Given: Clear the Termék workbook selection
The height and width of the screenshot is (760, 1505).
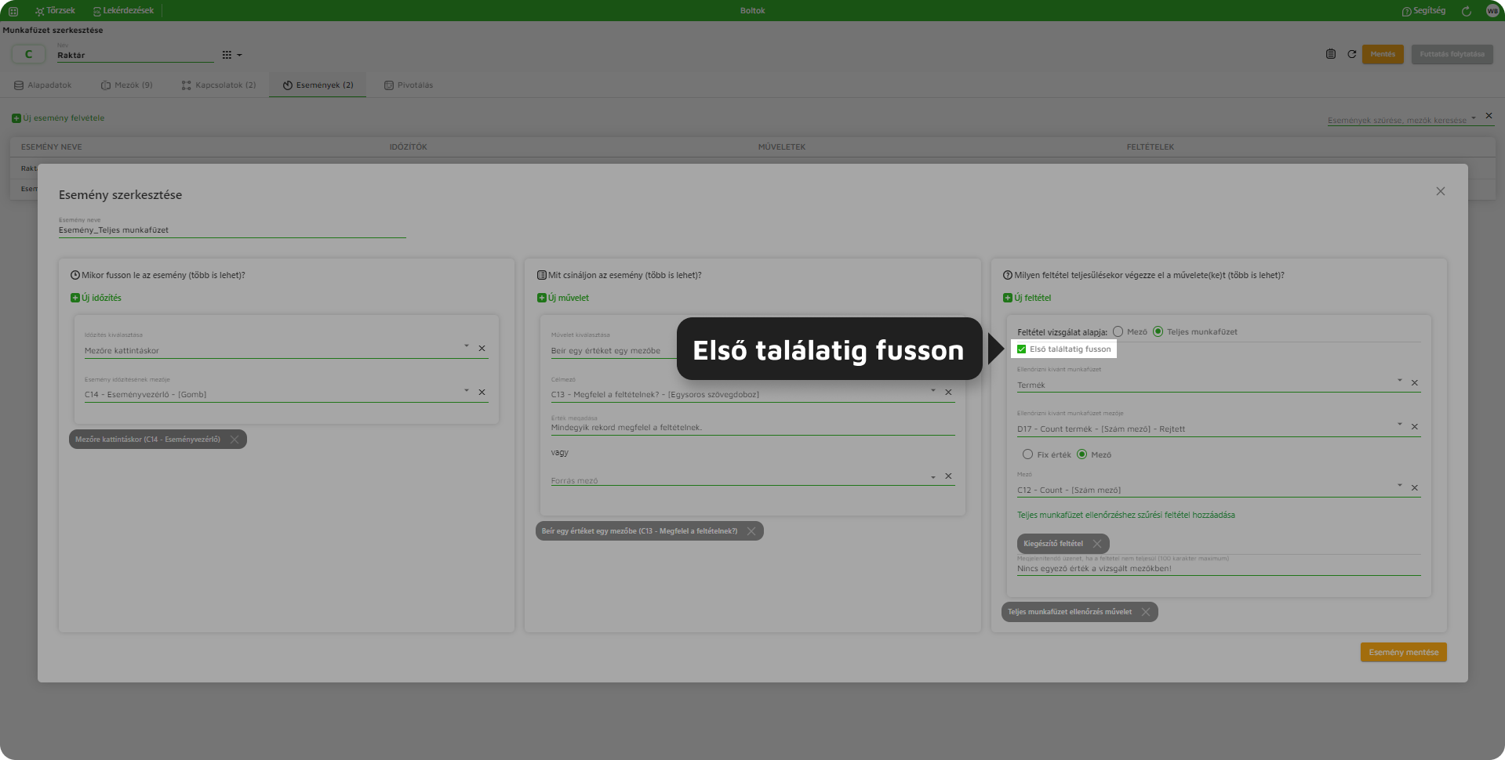Looking at the screenshot, I should coord(1416,383).
